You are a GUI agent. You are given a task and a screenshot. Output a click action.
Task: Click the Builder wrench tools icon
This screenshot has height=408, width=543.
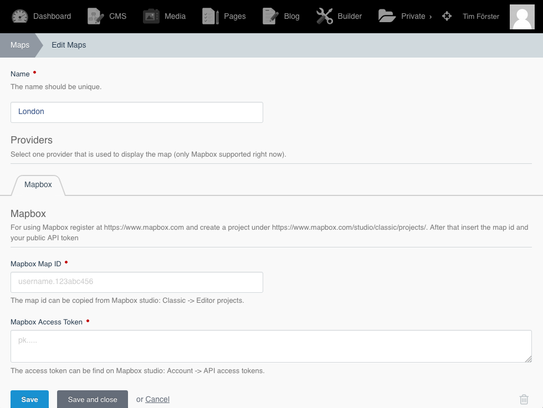pos(325,16)
